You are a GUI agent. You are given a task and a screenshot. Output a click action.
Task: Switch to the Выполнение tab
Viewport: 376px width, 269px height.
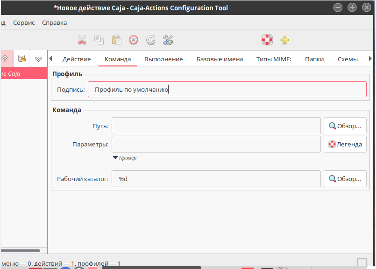(163, 59)
